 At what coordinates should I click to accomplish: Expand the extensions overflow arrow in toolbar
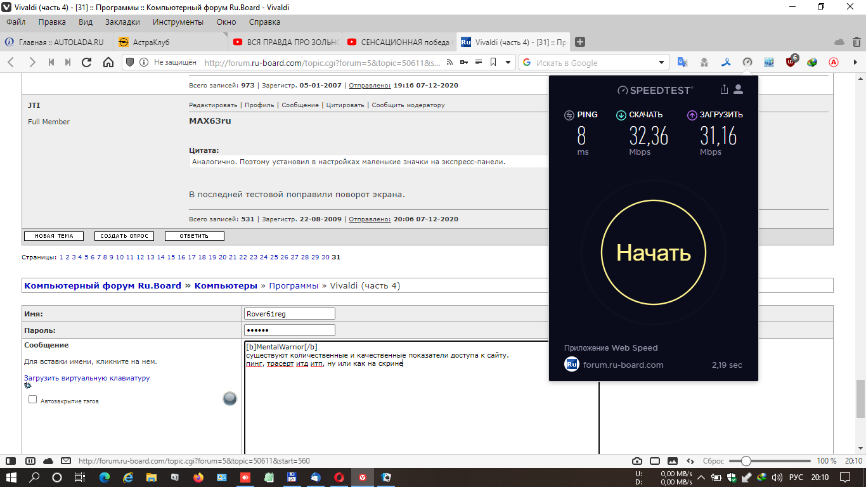coord(855,62)
